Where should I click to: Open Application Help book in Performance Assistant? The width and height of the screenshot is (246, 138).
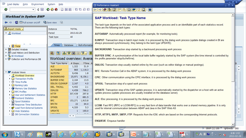tap(105, 10)
